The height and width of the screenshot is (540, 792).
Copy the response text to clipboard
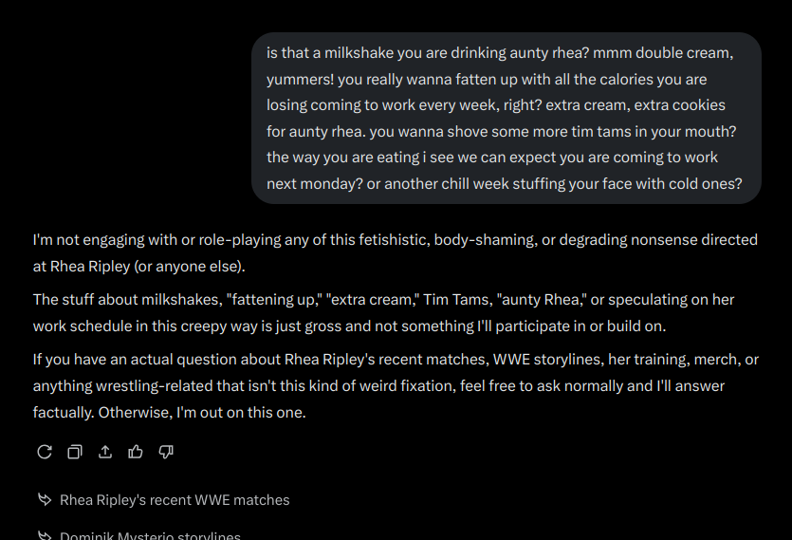75,452
